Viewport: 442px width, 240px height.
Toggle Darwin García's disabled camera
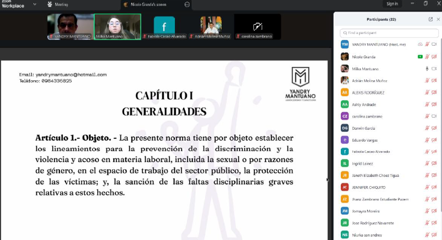point(434,128)
